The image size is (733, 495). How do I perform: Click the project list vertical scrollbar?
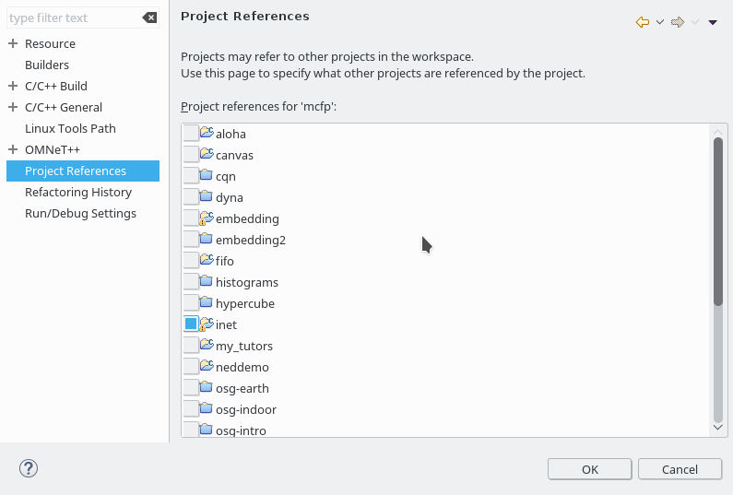[718, 221]
